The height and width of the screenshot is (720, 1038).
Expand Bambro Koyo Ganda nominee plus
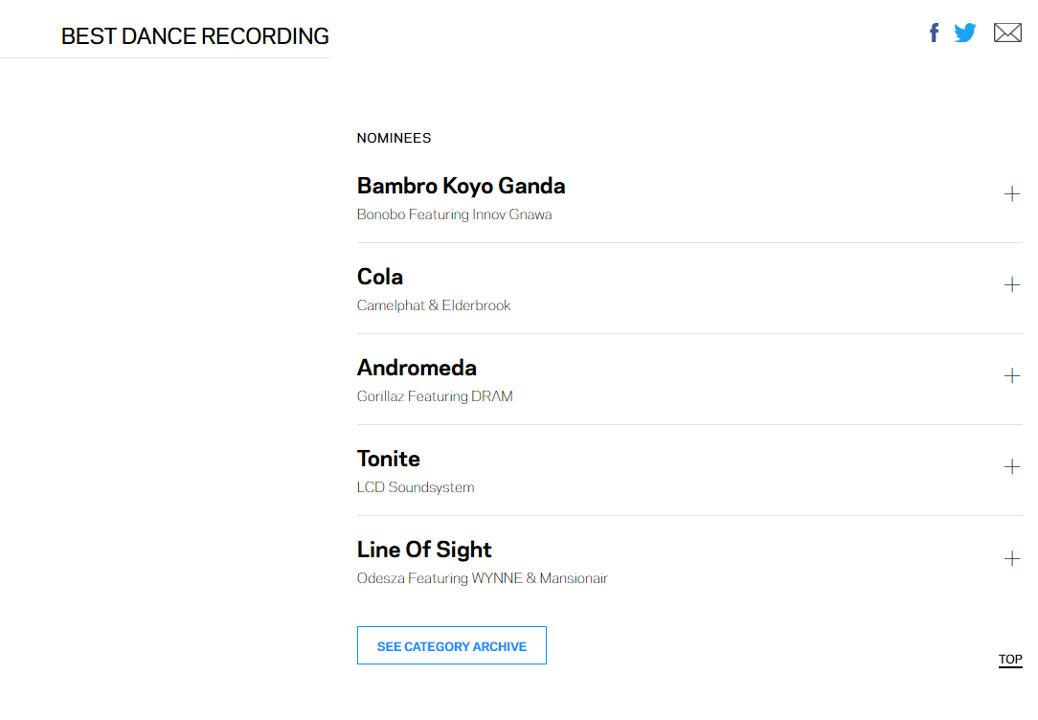(1012, 194)
